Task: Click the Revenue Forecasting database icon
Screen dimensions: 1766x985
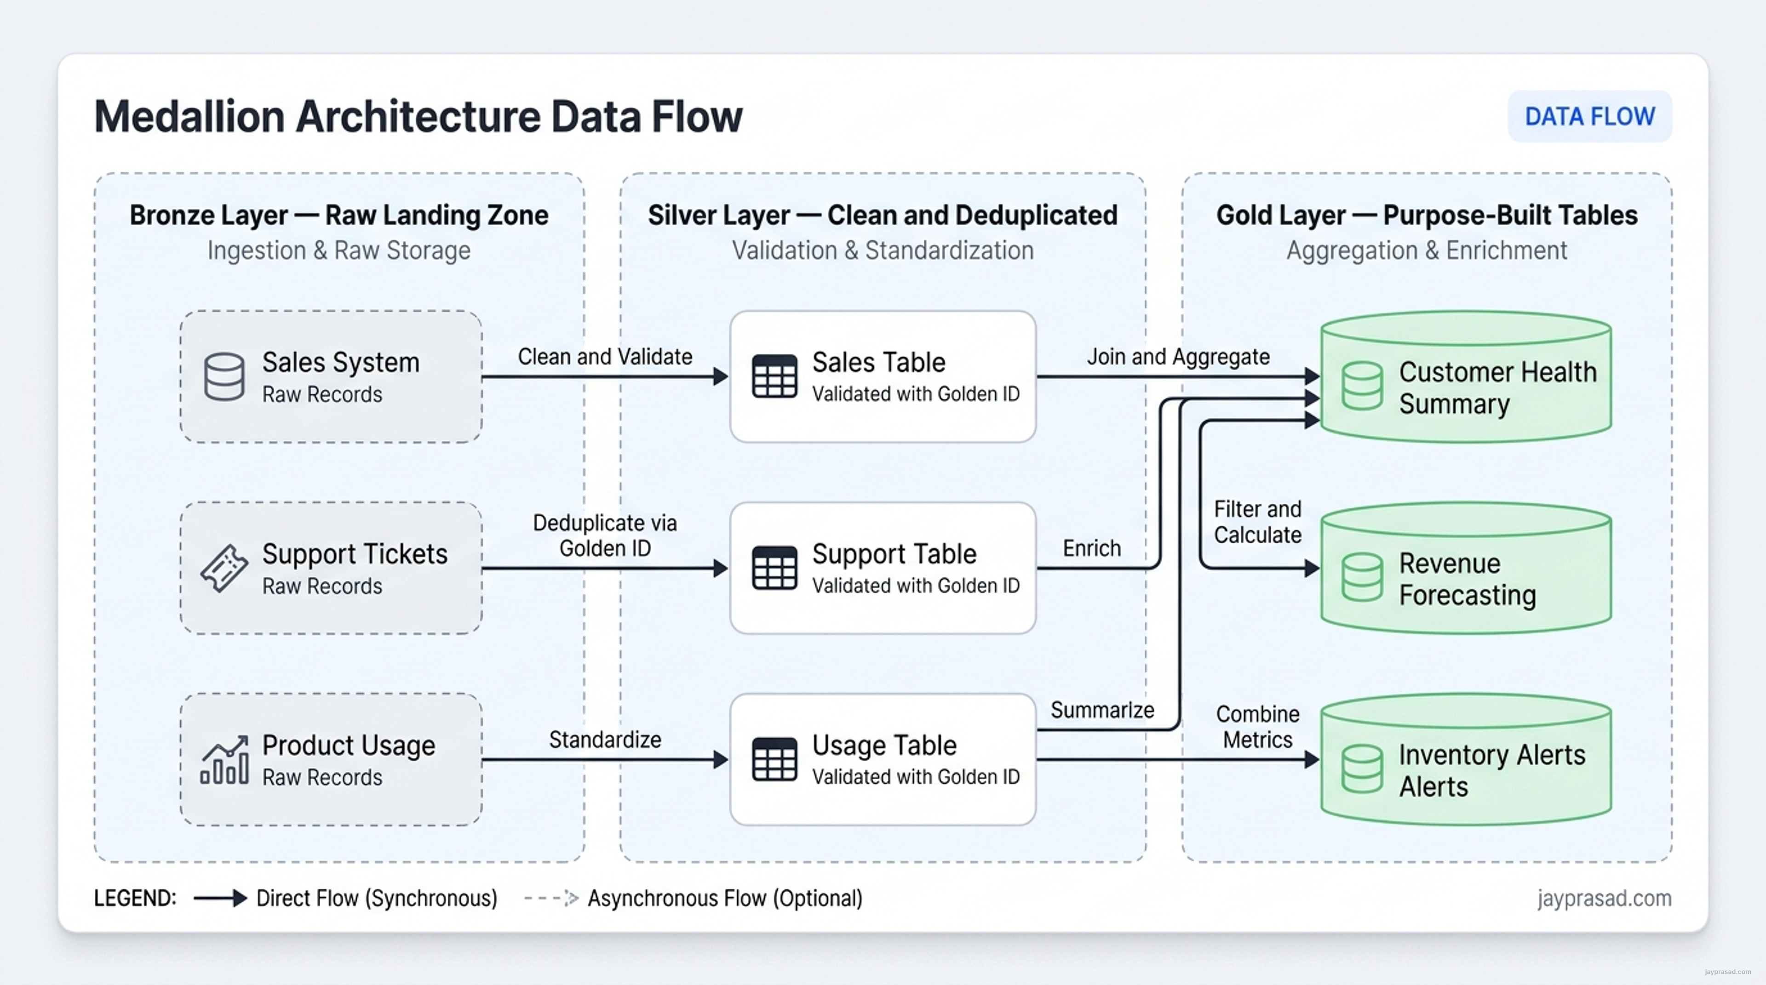Action: [x=1361, y=577]
